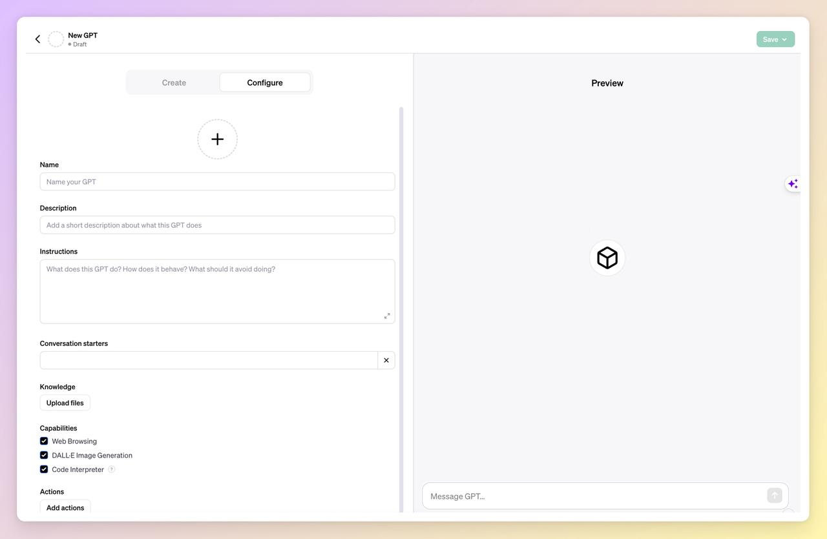Uncheck DALL·E Image Generation
827x539 pixels.
44,455
